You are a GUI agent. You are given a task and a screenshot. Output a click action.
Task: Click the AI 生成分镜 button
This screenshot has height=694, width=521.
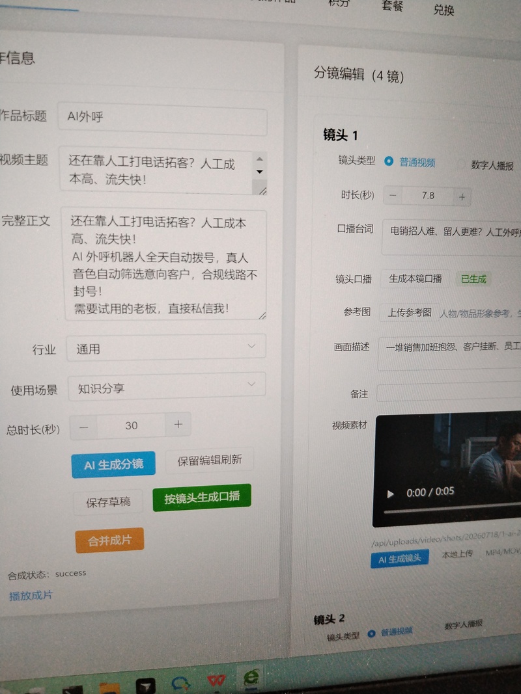[113, 464]
